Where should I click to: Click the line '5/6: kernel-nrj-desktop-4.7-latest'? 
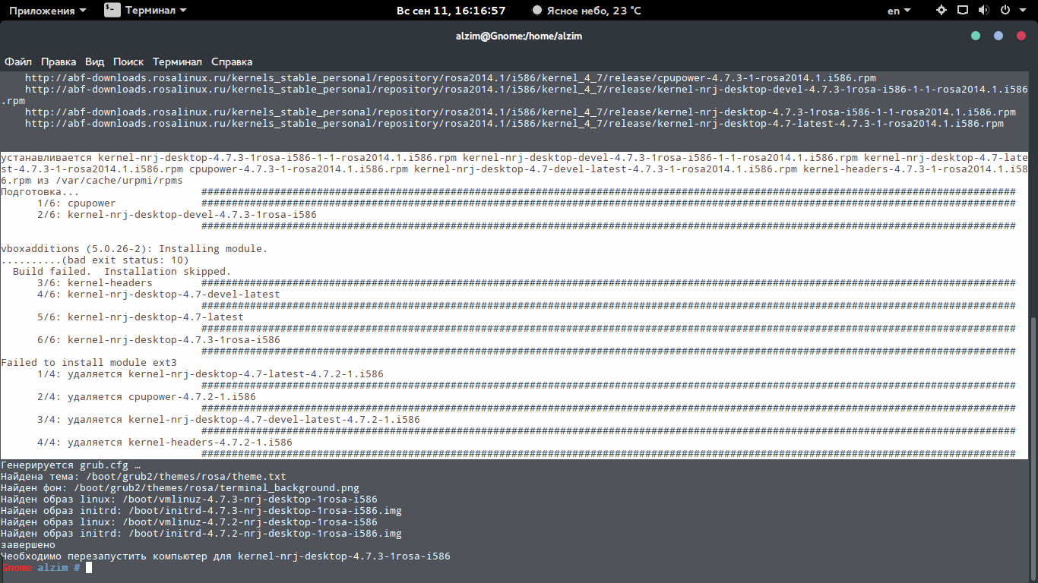[x=141, y=317]
